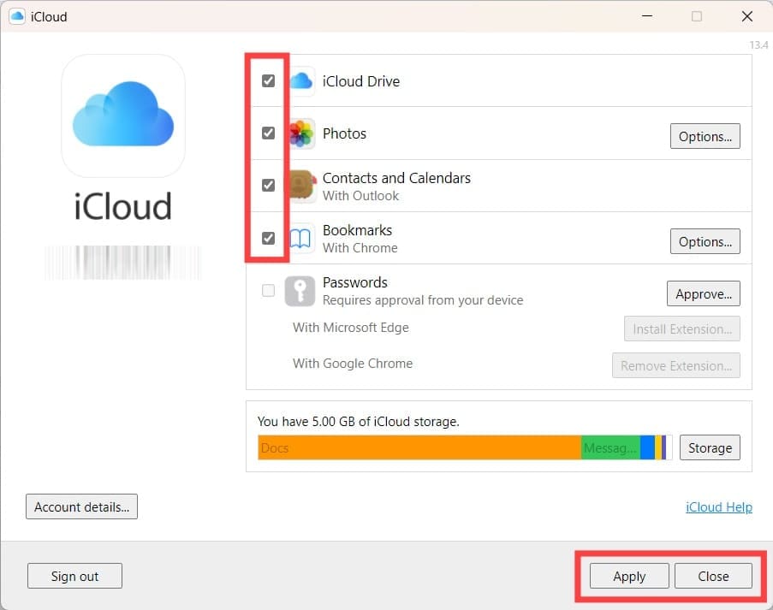Open Bookmarks Options
The width and height of the screenshot is (773, 610).
(x=705, y=241)
